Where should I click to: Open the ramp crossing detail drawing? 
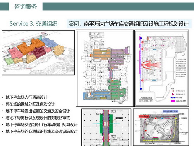(x=106, y=127)
